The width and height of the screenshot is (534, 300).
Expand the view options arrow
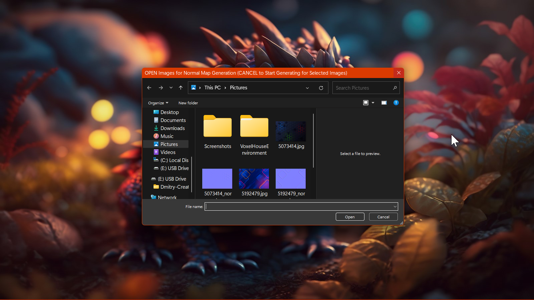click(373, 103)
